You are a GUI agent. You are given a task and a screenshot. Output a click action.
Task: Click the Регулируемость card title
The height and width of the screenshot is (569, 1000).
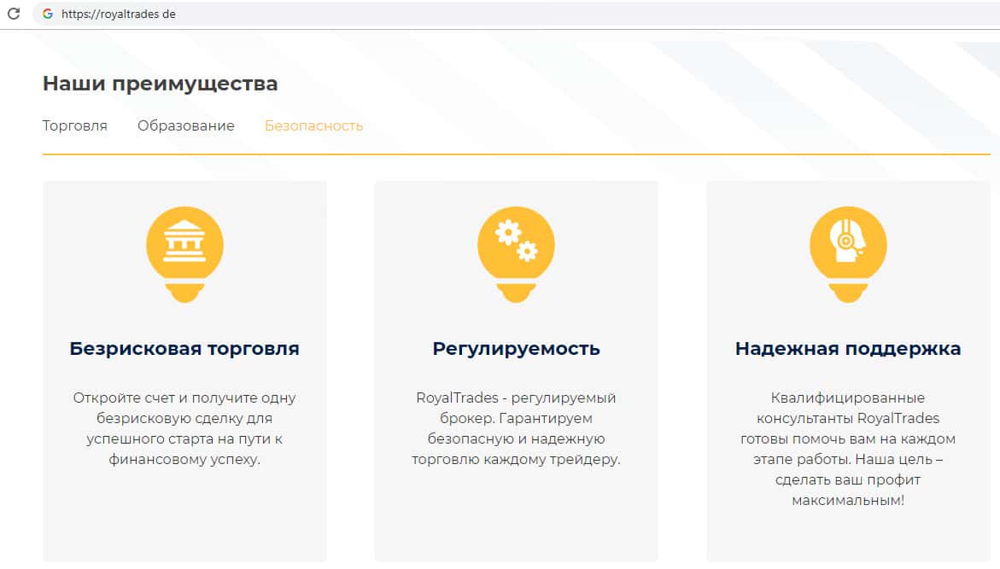516,349
